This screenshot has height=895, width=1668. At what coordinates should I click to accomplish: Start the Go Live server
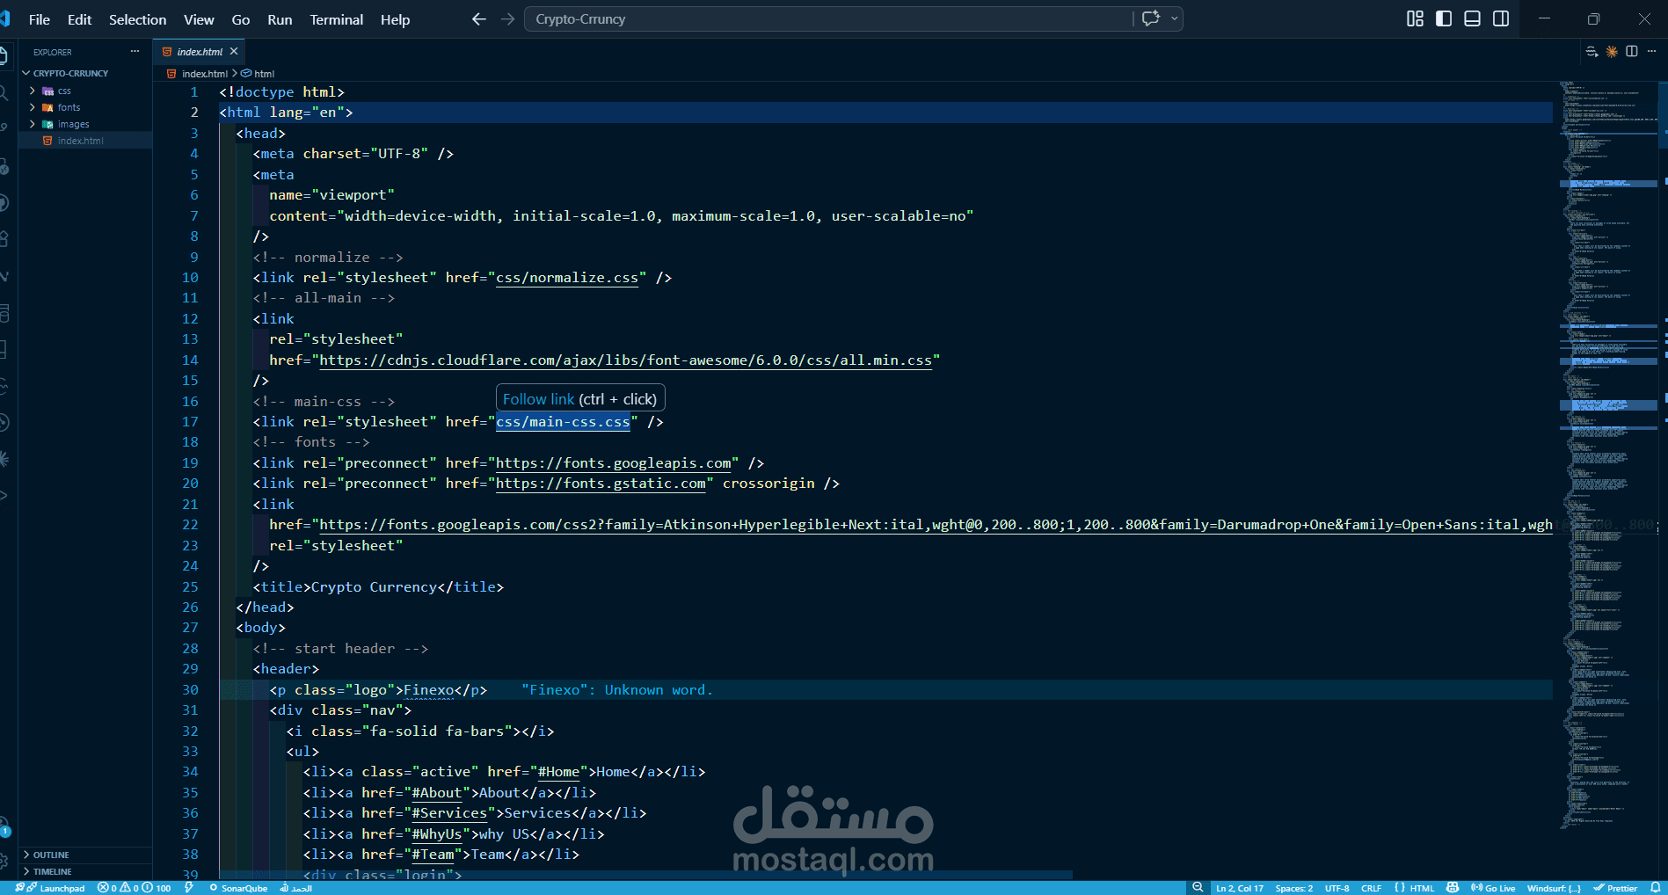point(1493,888)
